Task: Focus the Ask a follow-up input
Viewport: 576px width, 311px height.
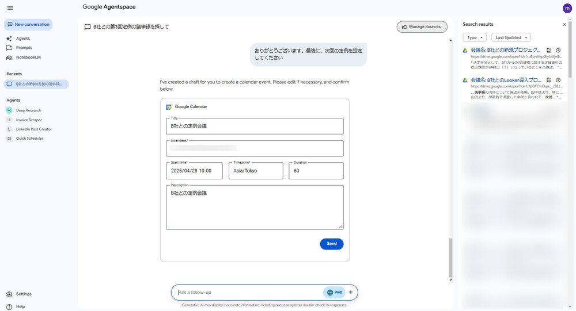Action: point(249,293)
